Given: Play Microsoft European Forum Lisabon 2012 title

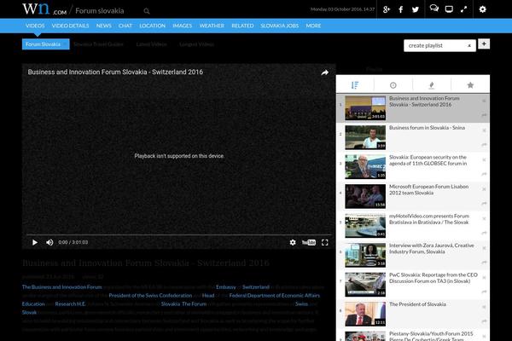Looking at the screenshot, I should [x=428, y=189].
